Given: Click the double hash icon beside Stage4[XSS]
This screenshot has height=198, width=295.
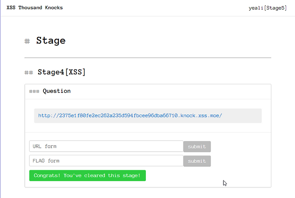Looking at the screenshot, I should click(29, 72).
